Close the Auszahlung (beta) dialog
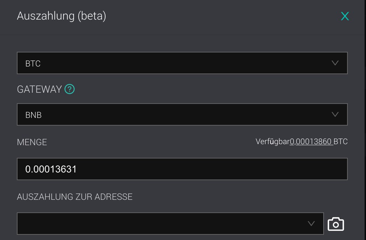This screenshot has height=240, width=366. tap(345, 16)
